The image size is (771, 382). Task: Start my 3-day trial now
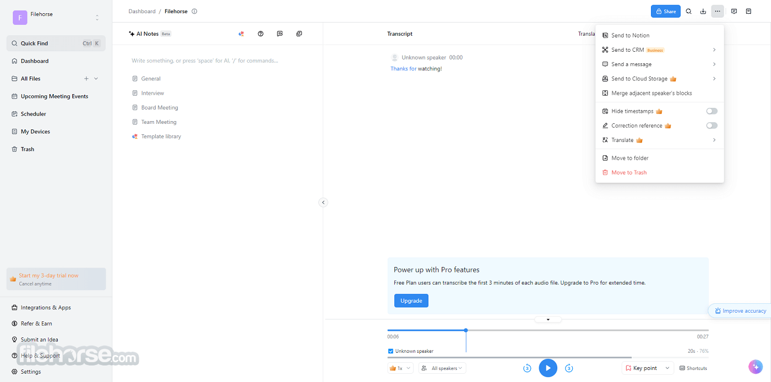(56, 279)
